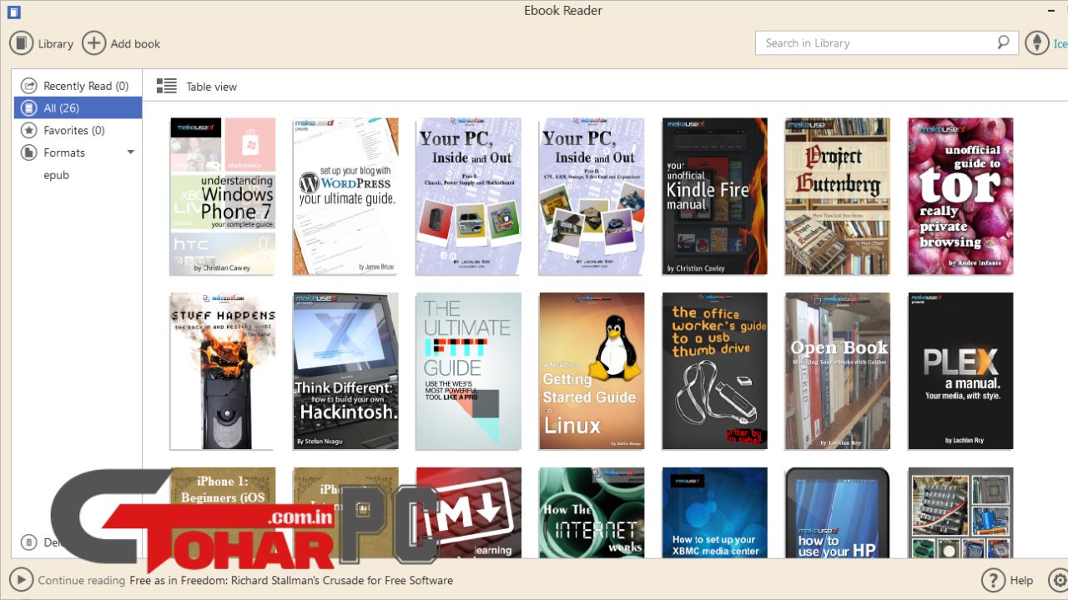
Task: Click the Table view label
Action: [212, 87]
